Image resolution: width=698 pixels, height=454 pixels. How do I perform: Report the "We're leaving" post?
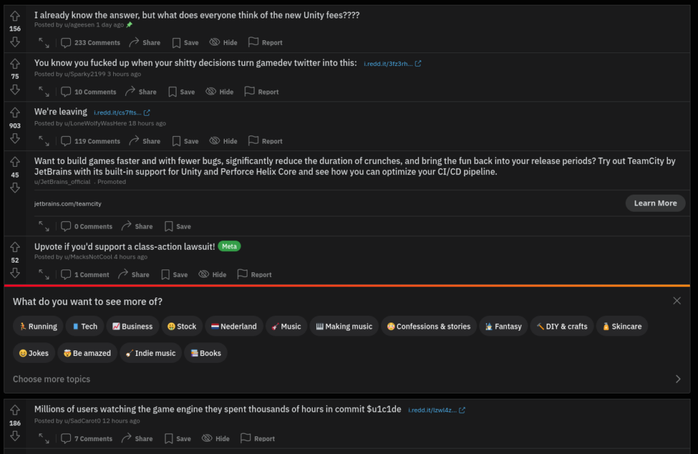(x=265, y=141)
